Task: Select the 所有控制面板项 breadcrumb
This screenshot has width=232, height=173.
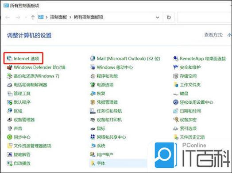Action: (x=89, y=17)
